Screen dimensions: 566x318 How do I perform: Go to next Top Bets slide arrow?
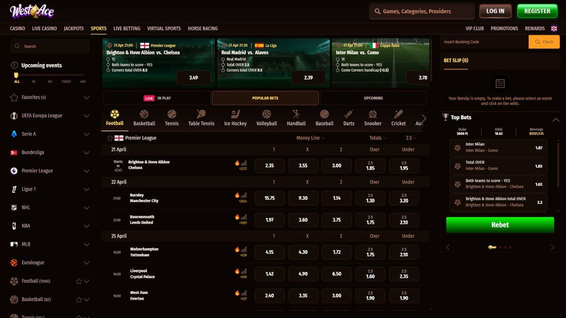click(x=552, y=247)
